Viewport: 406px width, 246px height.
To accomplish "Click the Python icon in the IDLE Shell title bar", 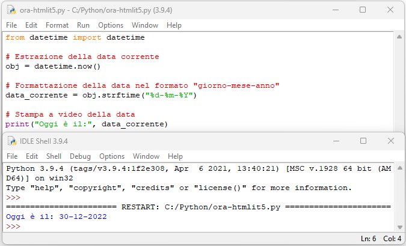I will 11,141.
